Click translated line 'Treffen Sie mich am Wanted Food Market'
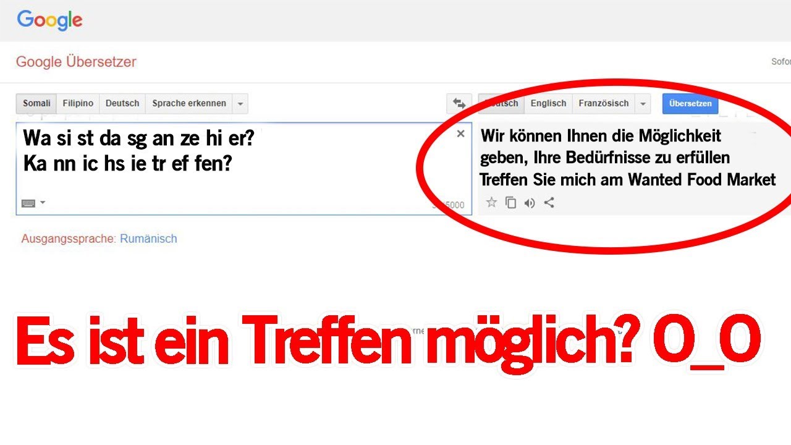This screenshot has height=445, width=791. click(627, 179)
